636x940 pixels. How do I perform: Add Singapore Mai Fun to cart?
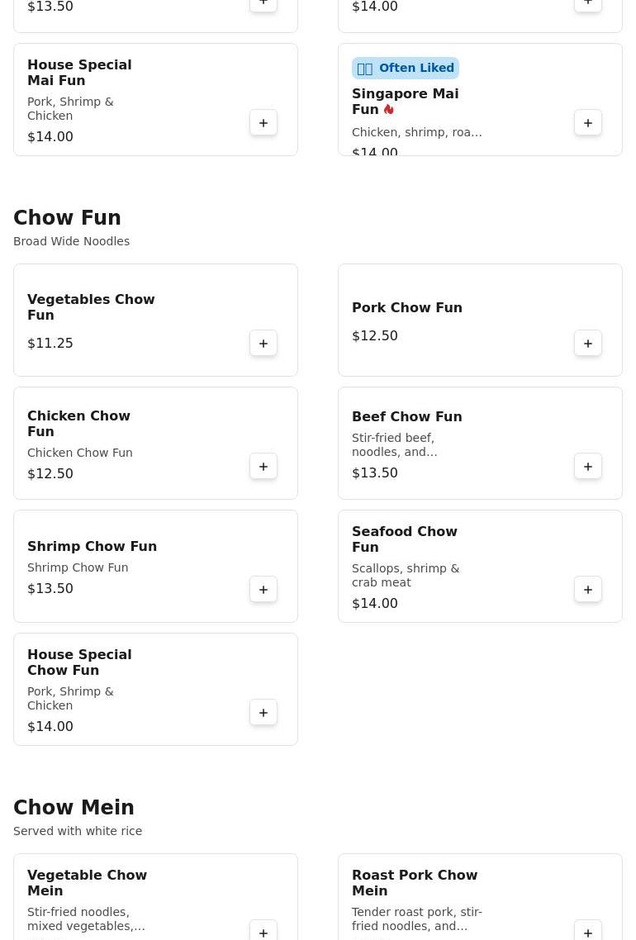pyautogui.click(x=588, y=123)
